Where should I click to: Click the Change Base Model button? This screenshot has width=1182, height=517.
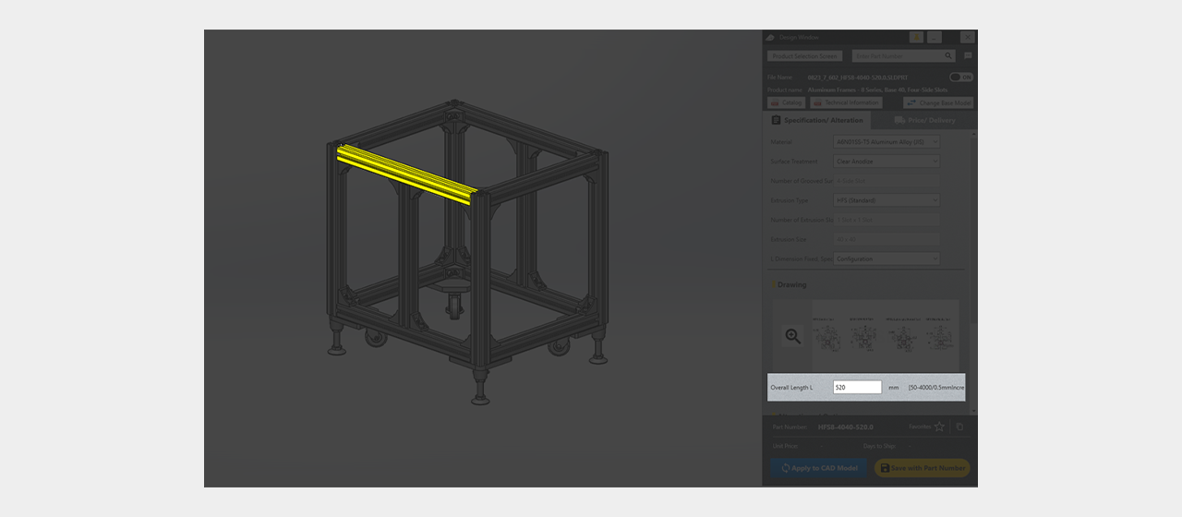click(938, 102)
